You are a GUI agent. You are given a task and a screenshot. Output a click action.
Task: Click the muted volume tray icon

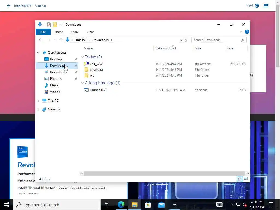click(x=245, y=205)
